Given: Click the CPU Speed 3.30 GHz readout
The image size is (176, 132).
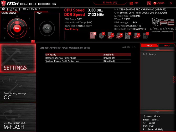Looking at the screenshot, I should point(83,10).
